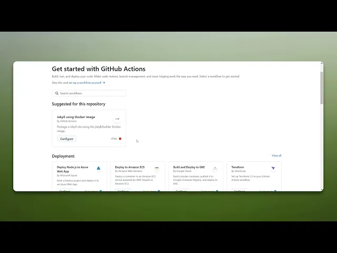The height and width of the screenshot is (253, 337).
Task: Click the Google Cloud logo icon
Action: [x=215, y=168]
